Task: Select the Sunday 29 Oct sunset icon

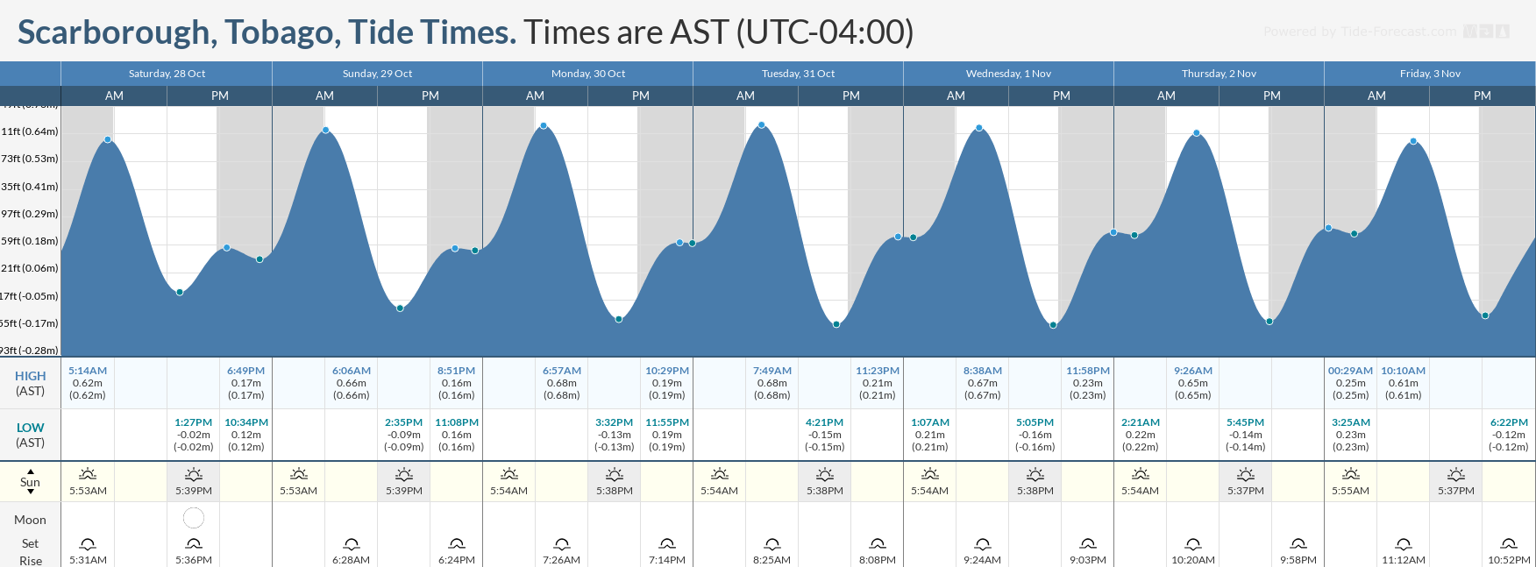Action: (404, 474)
